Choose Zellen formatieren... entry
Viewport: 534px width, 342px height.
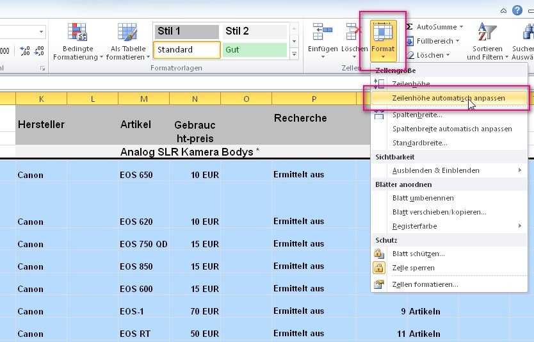click(449, 284)
